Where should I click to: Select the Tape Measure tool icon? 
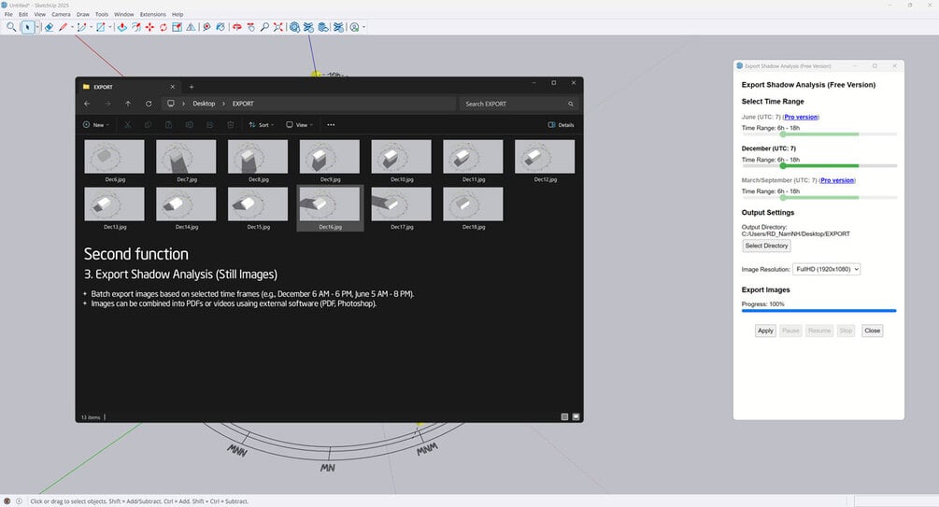pos(206,27)
